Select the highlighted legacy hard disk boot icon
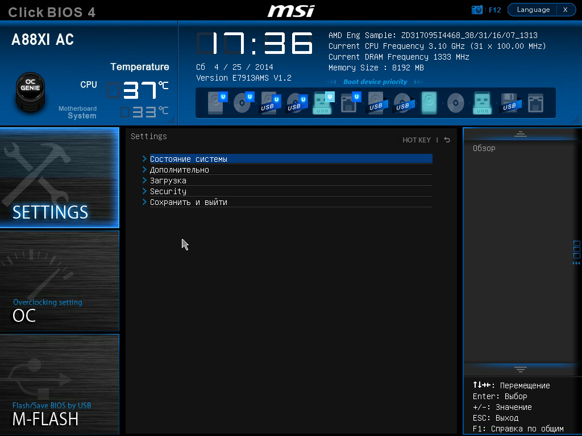 click(x=429, y=103)
